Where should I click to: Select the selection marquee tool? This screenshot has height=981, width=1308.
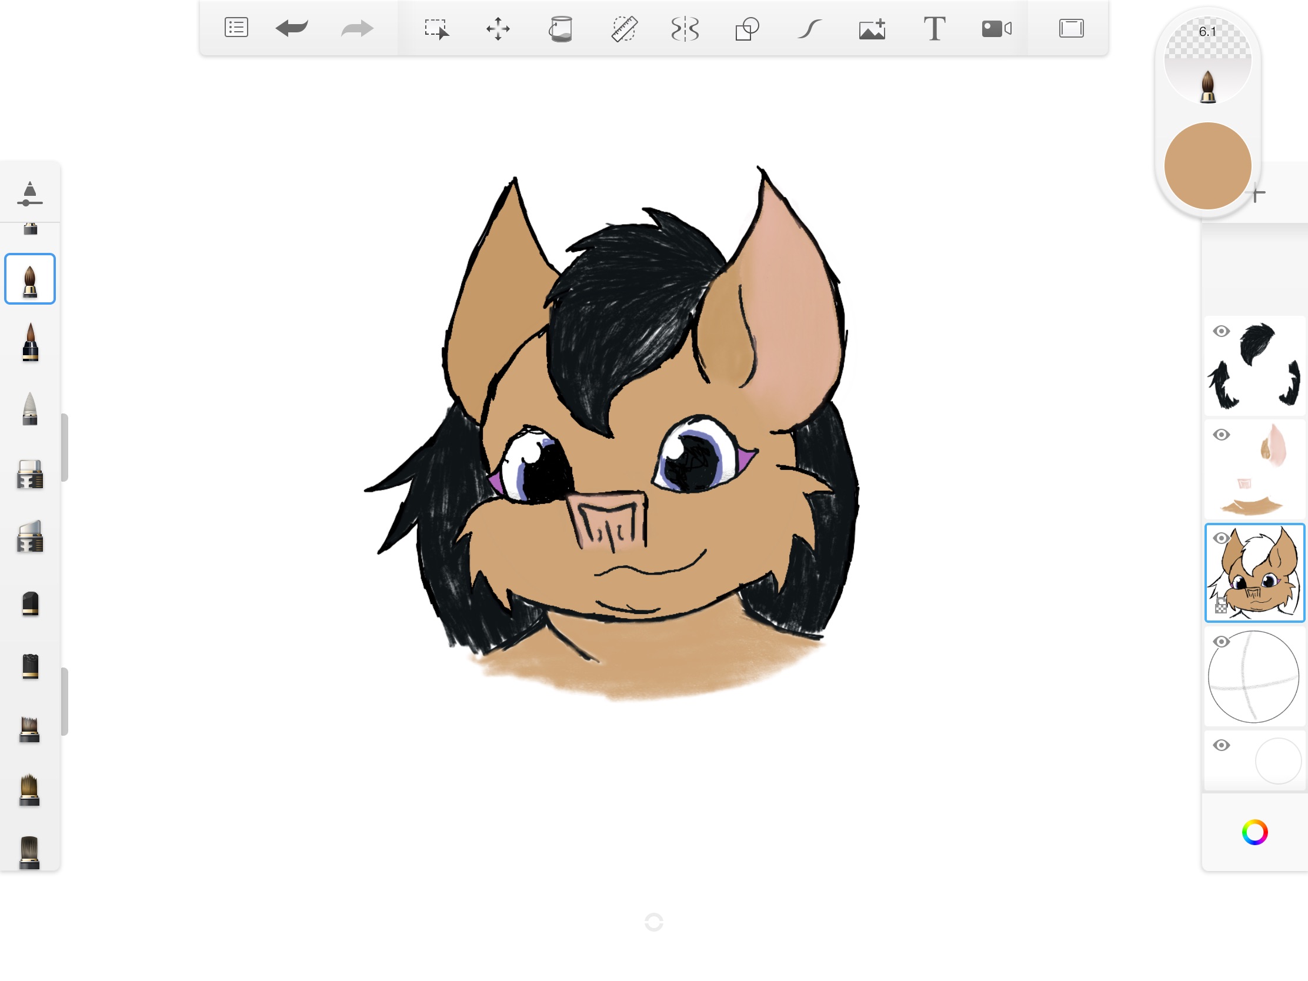tap(436, 28)
